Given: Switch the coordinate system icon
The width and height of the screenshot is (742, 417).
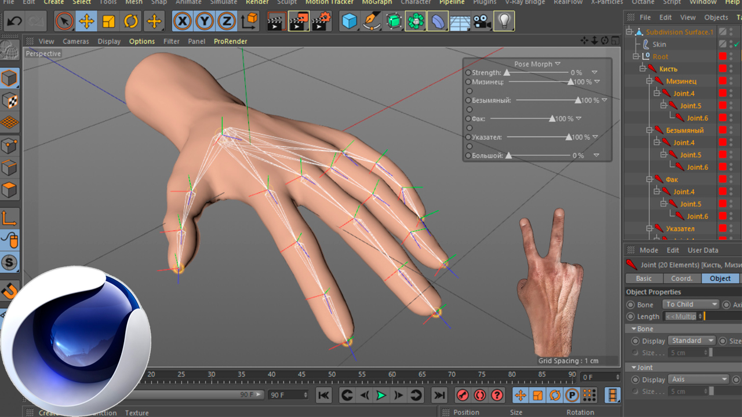Looking at the screenshot, I should 249,22.
